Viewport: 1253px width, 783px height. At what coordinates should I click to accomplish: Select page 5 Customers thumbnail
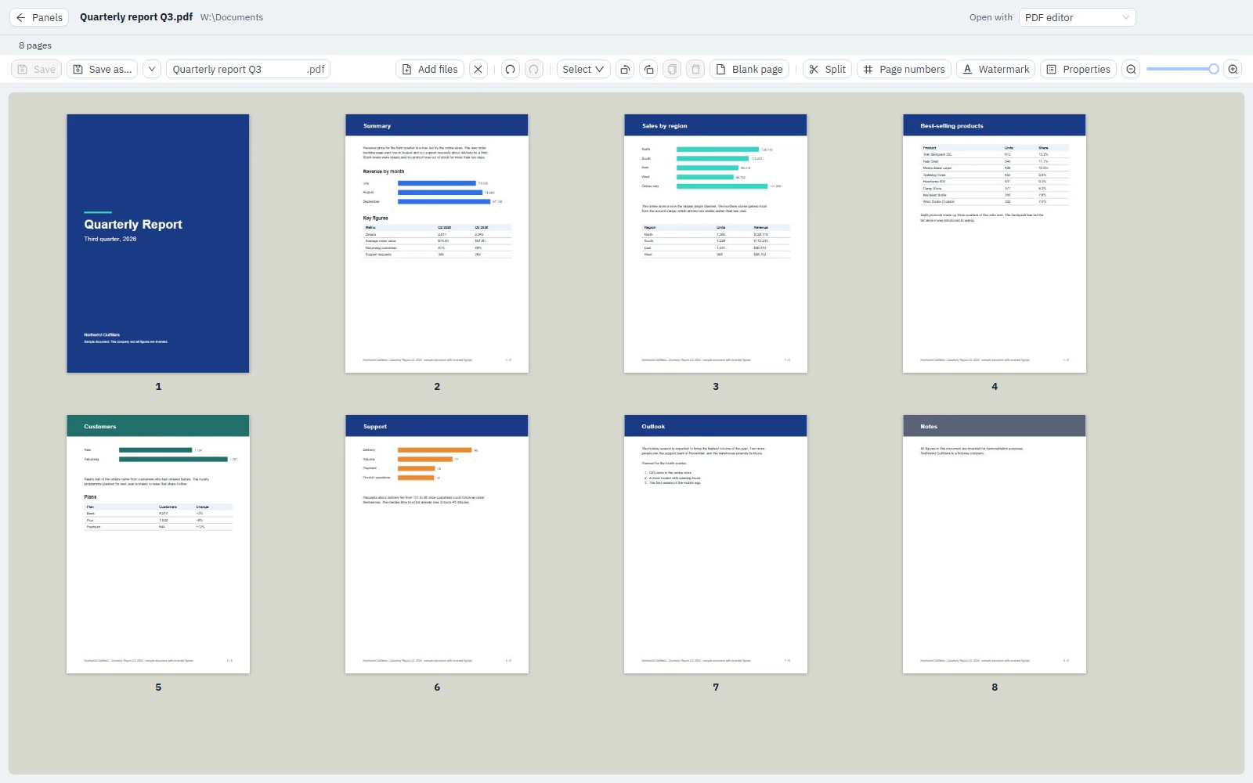(158, 544)
